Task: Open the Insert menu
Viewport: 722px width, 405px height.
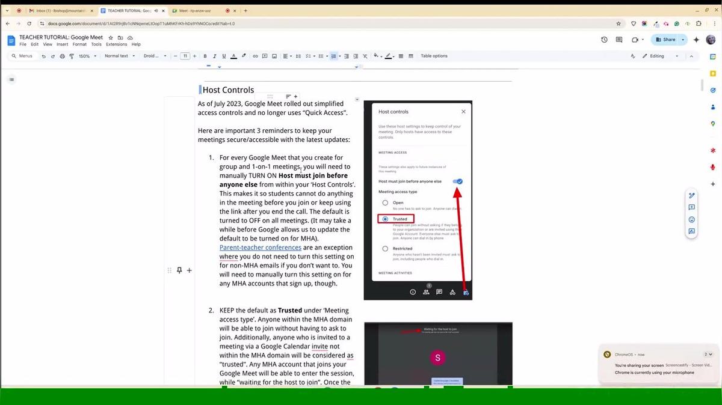Action: click(62, 44)
